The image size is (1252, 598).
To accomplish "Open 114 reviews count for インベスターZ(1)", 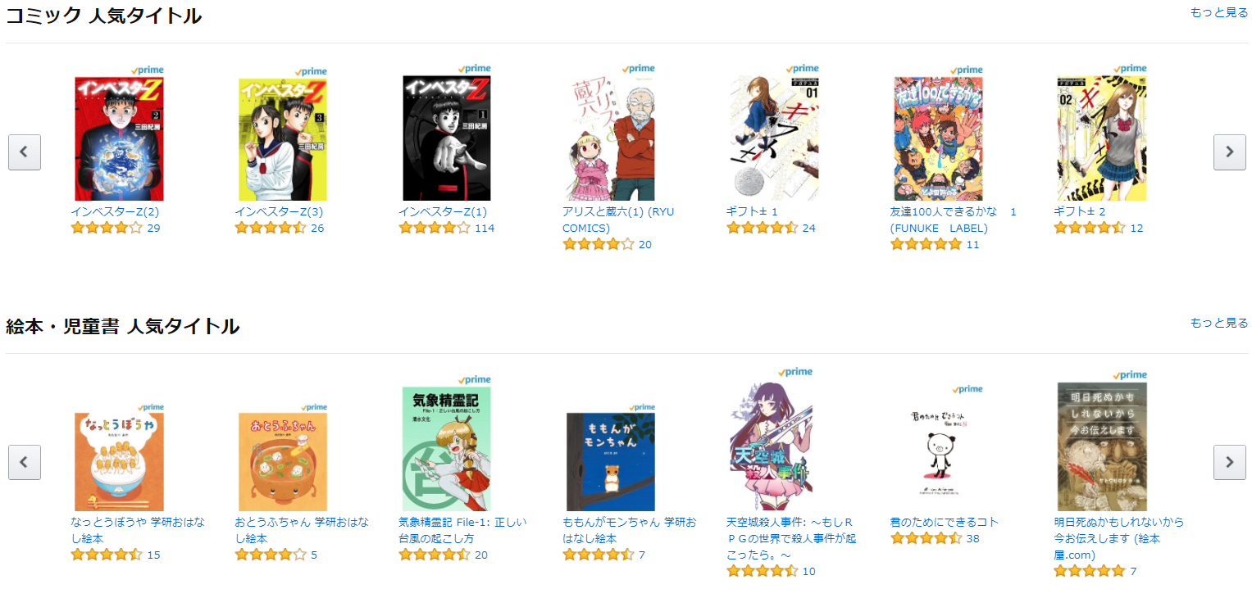I will (x=485, y=228).
